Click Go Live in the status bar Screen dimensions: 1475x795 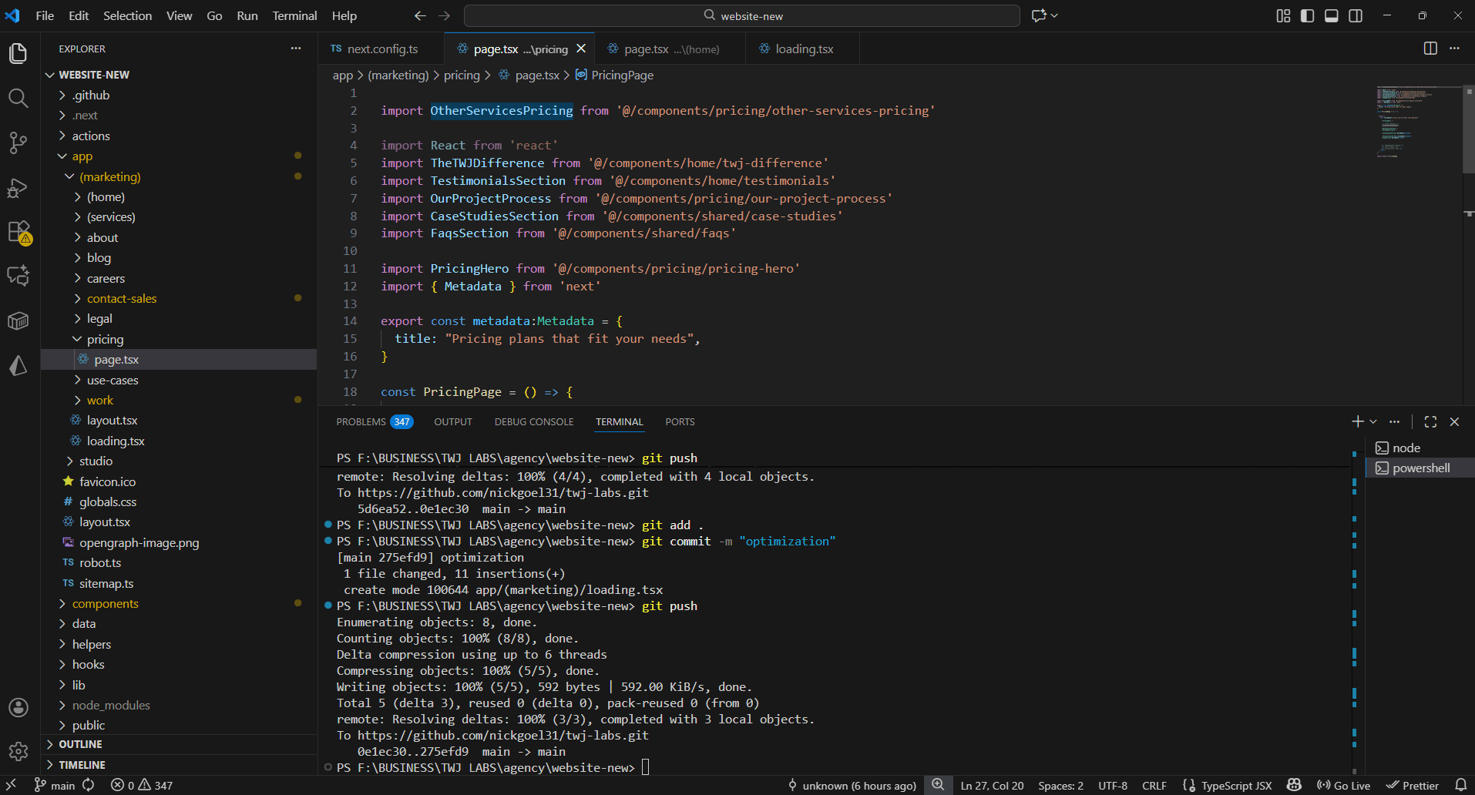pyautogui.click(x=1344, y=785)
